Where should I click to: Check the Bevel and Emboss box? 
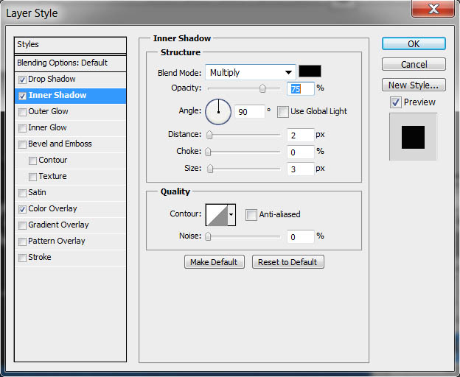[22, 144]
